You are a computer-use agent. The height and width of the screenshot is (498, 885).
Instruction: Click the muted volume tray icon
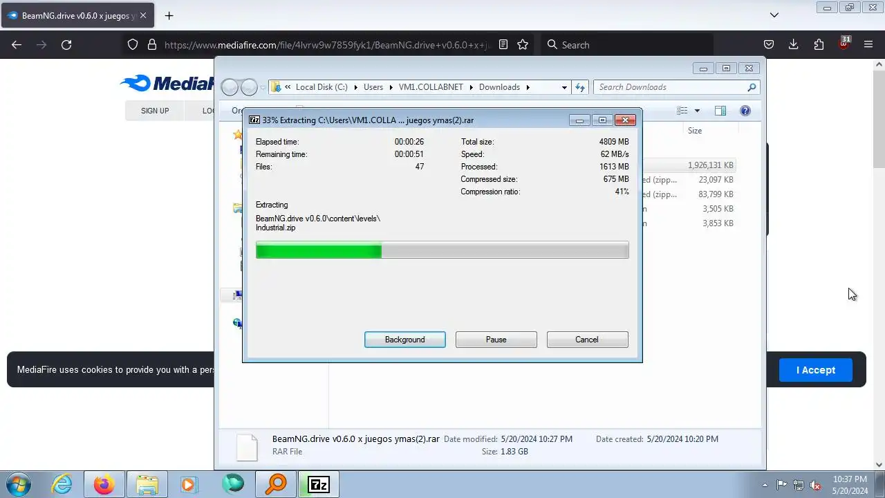[816, 485]
